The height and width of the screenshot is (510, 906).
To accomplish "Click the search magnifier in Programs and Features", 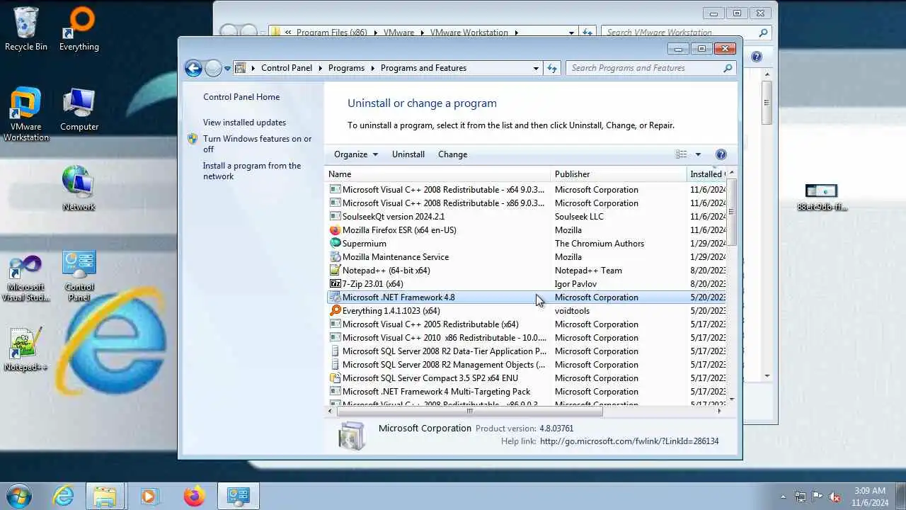I will [728, 68].
